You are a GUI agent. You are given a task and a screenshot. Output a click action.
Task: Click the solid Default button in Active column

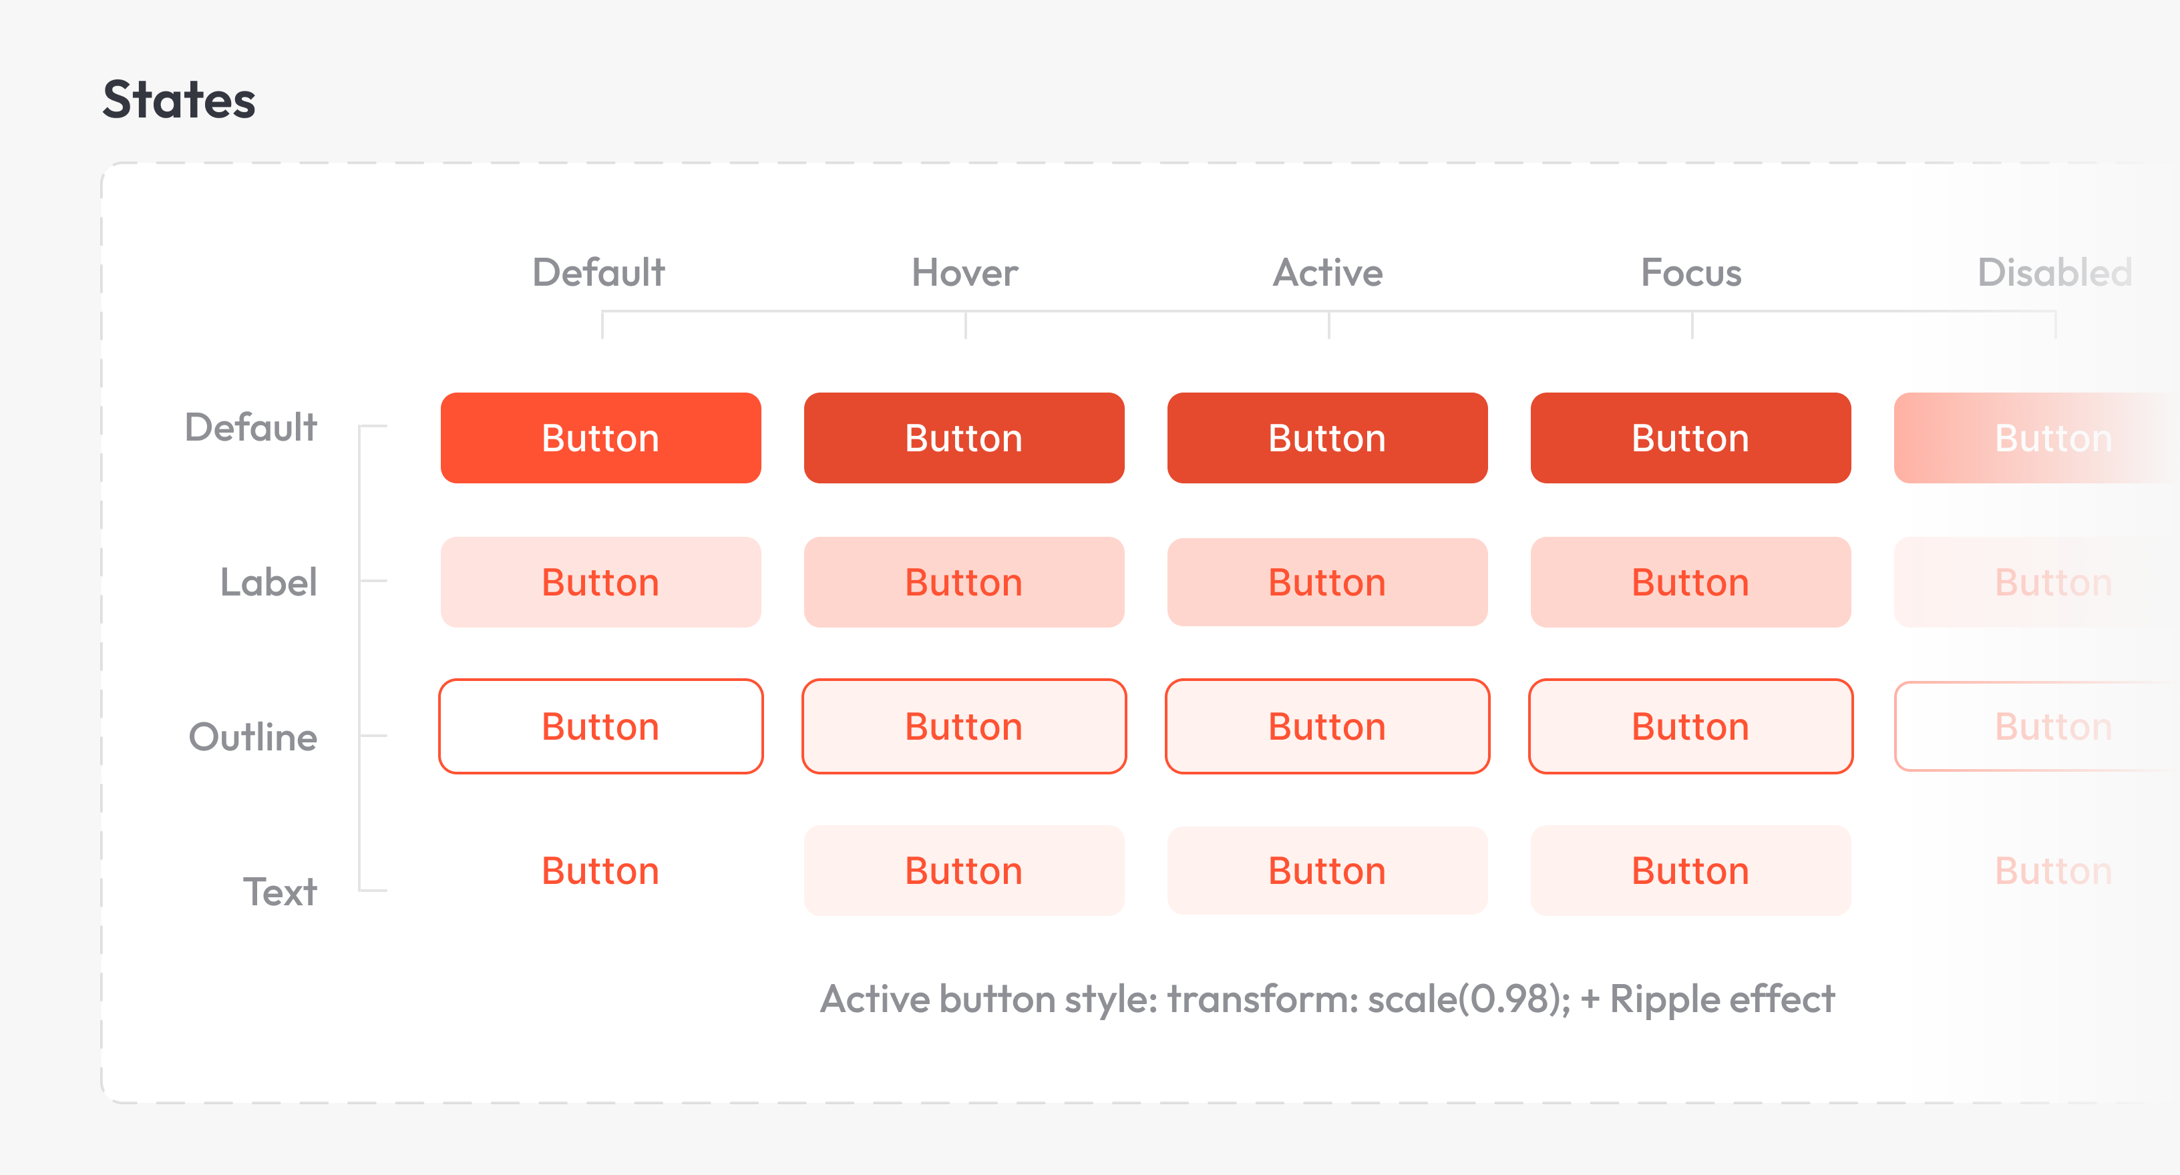1327,438
